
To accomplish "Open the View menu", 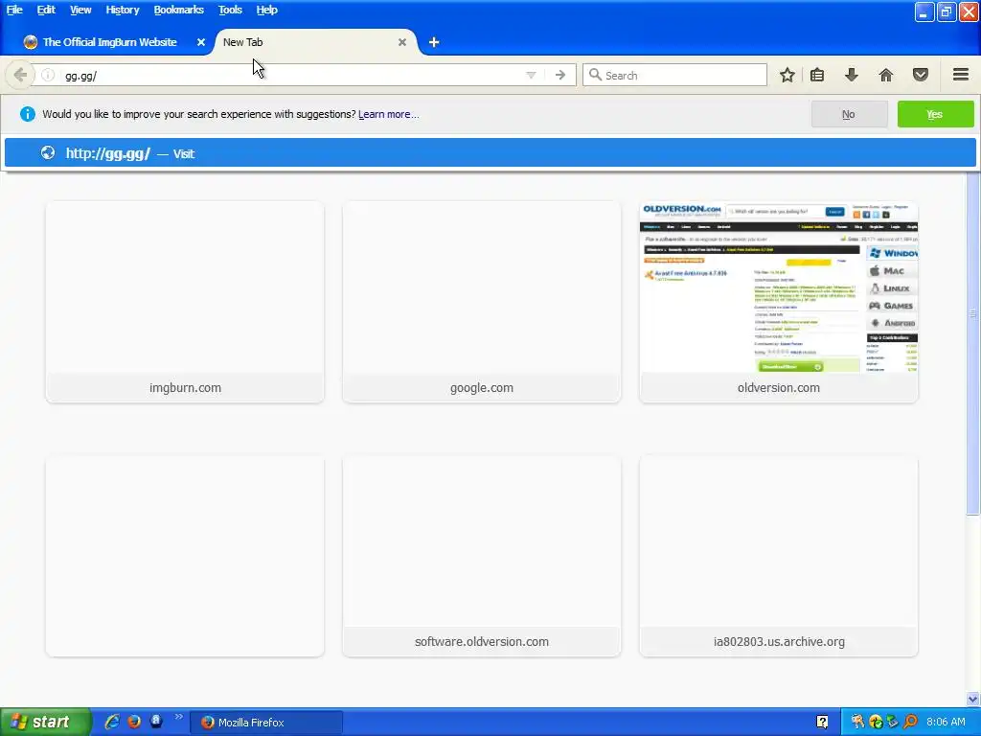I will pyautogui.click(x=80, y=10).
